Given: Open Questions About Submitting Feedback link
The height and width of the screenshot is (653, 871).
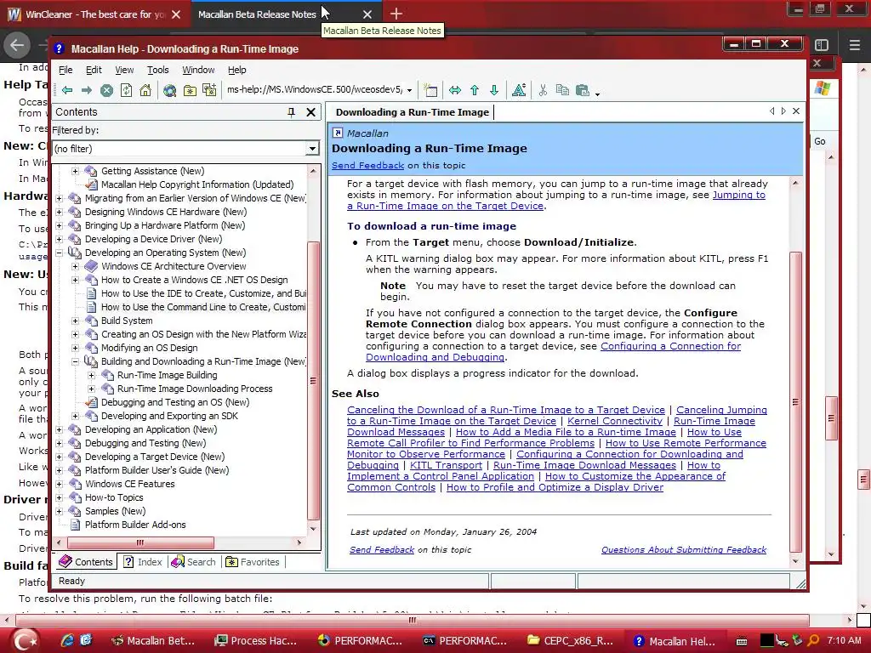Looking at the screenshot, I should click(683, 550).
